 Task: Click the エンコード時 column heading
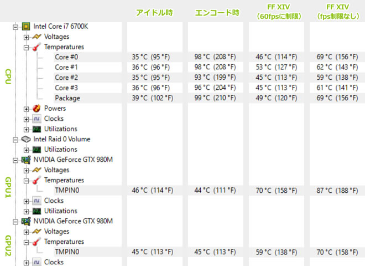[217, 12]
